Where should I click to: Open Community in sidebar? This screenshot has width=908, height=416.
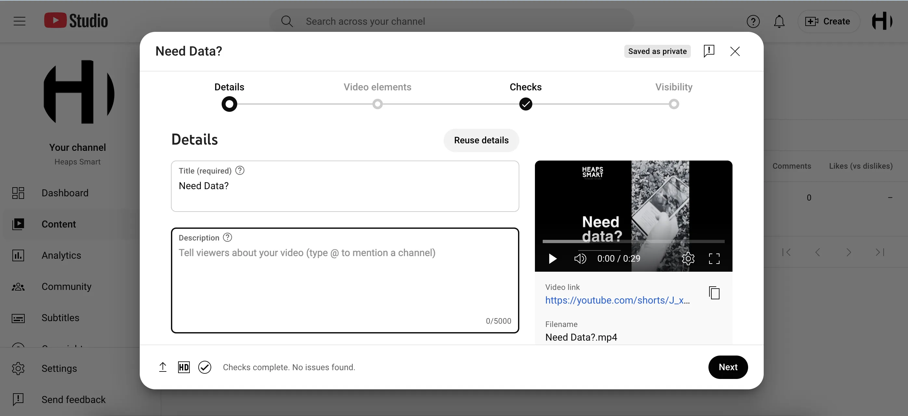click(x=71, y=287)
